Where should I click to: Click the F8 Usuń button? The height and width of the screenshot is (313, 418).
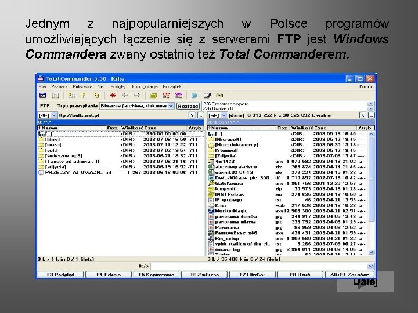(x=300, y=275)
